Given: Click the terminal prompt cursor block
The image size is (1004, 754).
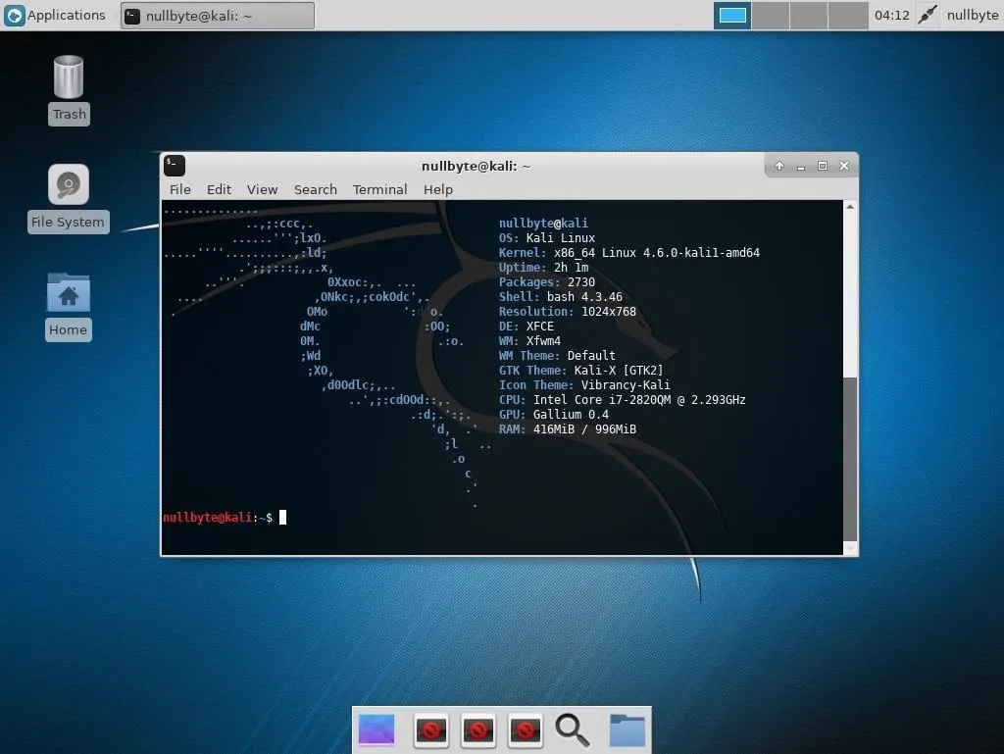Looking at the screenshot, I should (x=283, y=517).
